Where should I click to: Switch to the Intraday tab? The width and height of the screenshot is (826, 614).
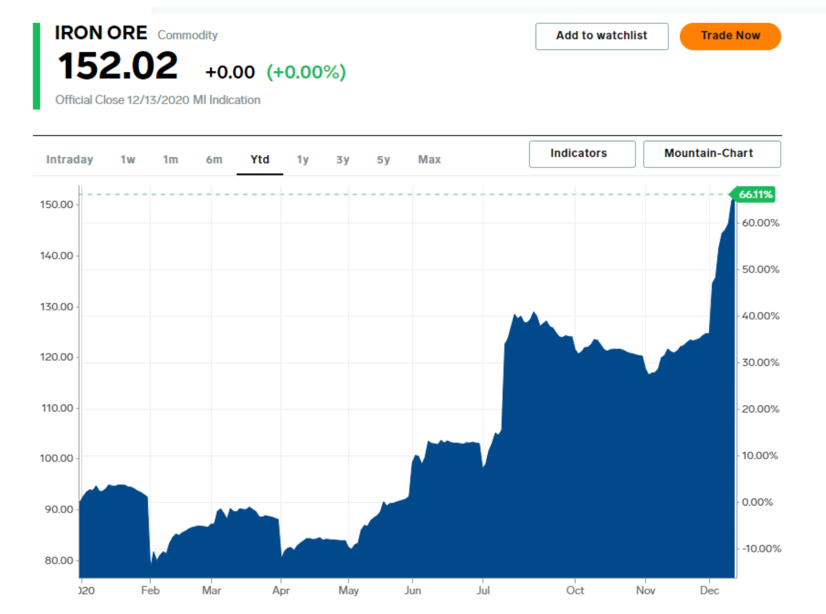pyautogui.click(x=69, y=160)
